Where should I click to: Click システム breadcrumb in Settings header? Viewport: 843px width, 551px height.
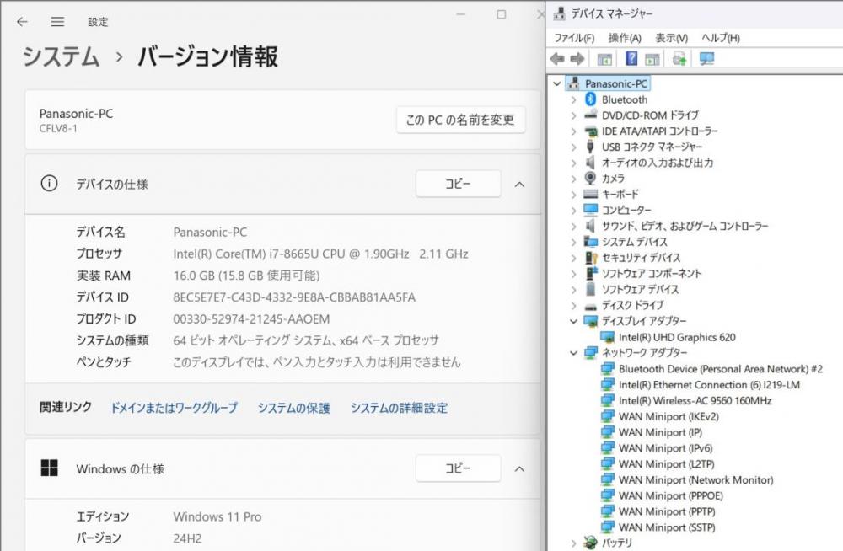coord(61,56)
